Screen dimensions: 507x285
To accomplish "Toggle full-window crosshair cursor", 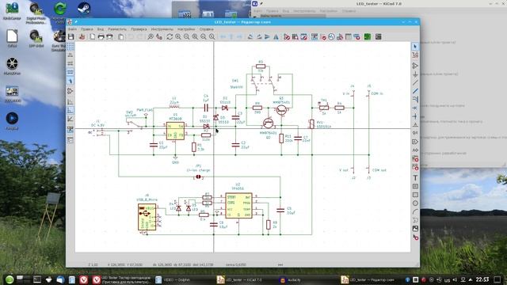I will tap(71, 81).
